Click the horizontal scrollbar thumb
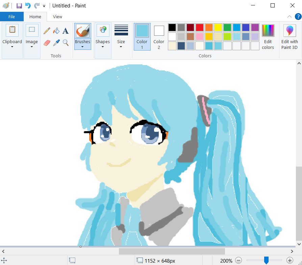 [x=172, y=251]
